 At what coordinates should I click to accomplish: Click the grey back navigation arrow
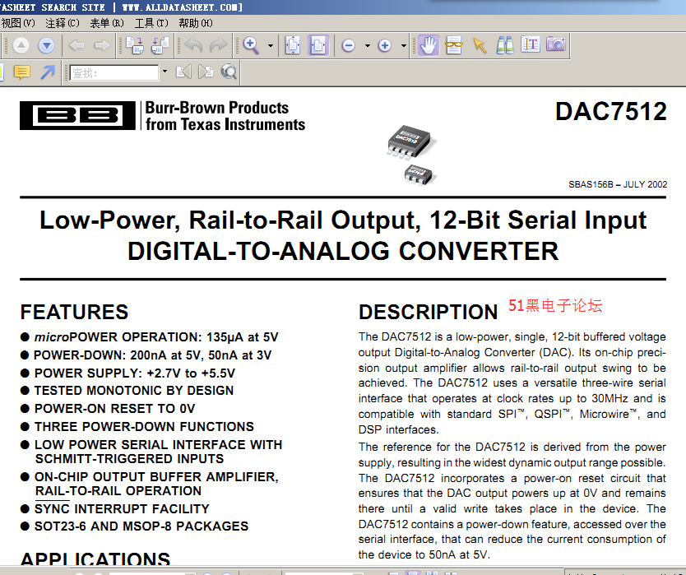pos(76,45)
